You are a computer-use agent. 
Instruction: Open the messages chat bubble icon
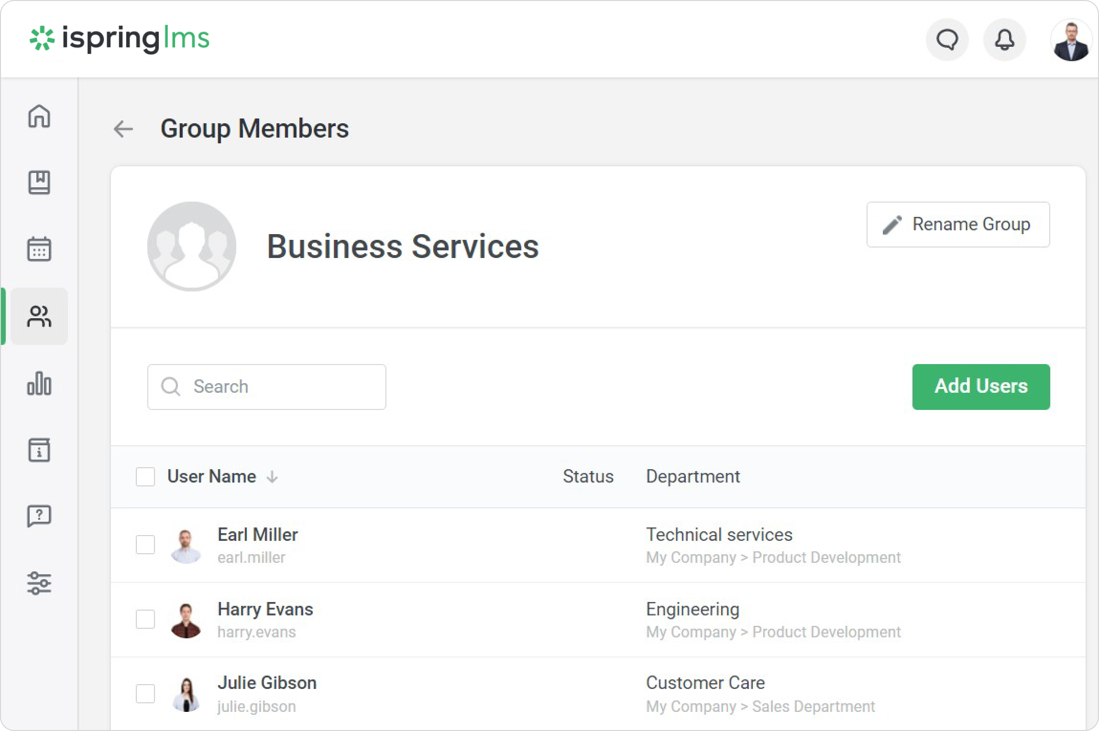click(947, 40)
